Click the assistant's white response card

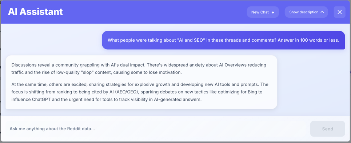[x=141, y=82]
